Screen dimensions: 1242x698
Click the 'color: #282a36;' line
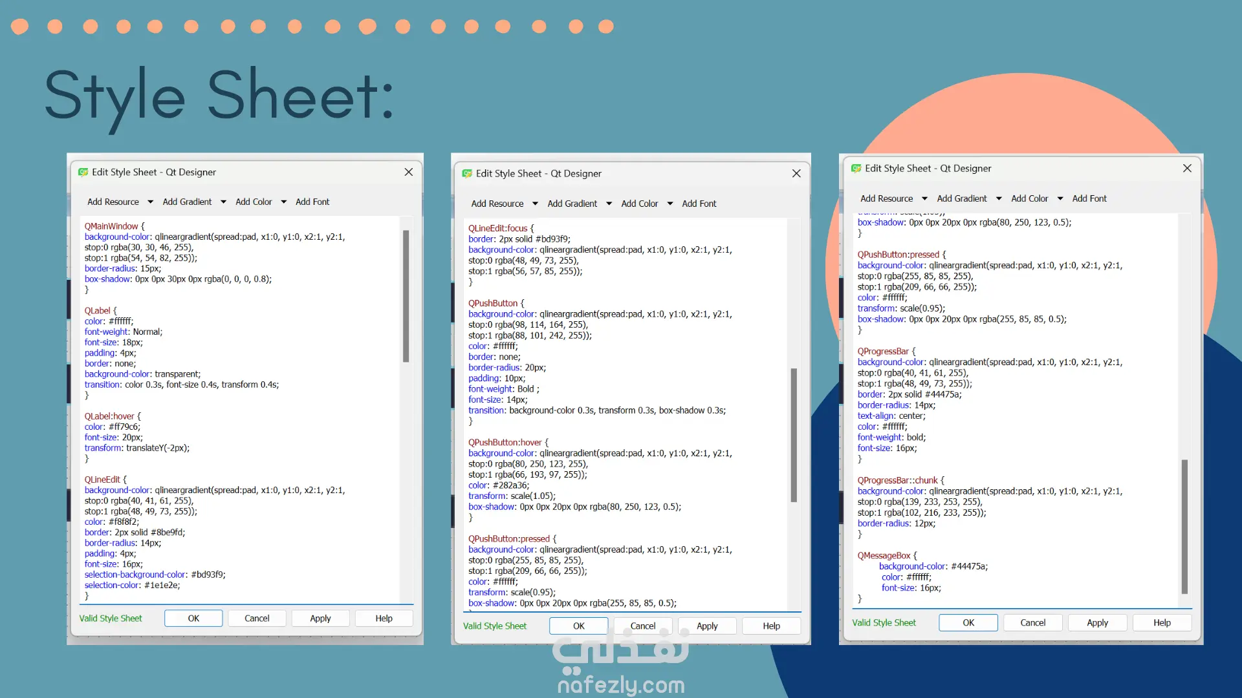pos(499,485)
